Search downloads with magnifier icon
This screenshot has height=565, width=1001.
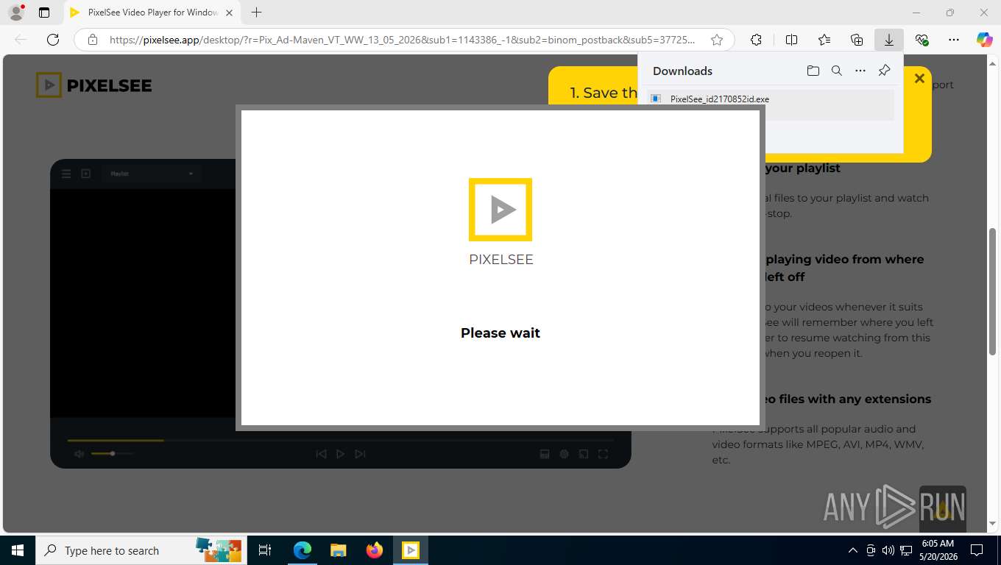(836, 71)
